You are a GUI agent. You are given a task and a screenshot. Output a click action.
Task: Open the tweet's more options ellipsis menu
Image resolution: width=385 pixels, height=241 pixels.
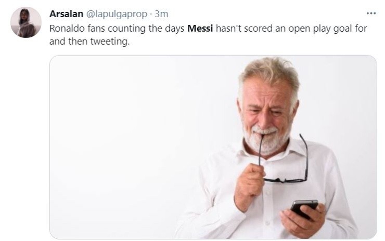370,14
